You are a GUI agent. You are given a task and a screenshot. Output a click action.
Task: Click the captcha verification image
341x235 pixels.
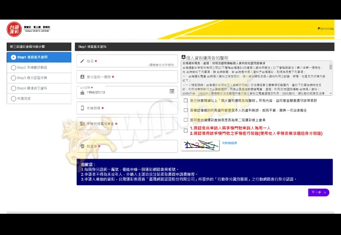pos(200,145)
